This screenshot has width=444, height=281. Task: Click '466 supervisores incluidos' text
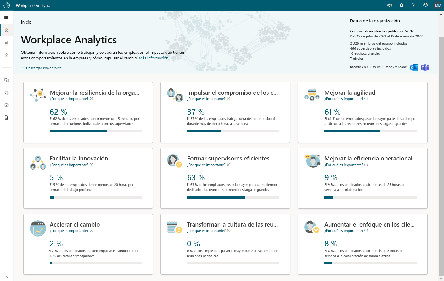370,48
